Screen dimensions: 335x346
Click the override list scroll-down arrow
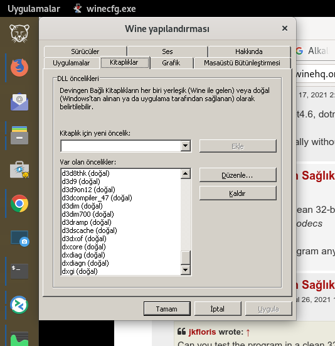click(186, 269)
